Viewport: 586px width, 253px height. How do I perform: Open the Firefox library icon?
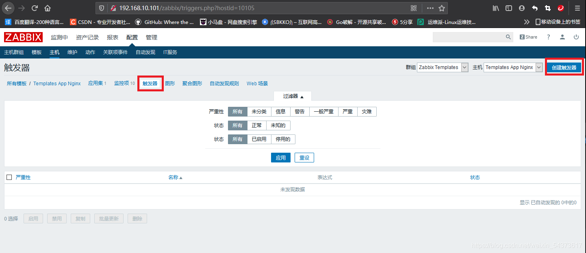tap(496, 8)
